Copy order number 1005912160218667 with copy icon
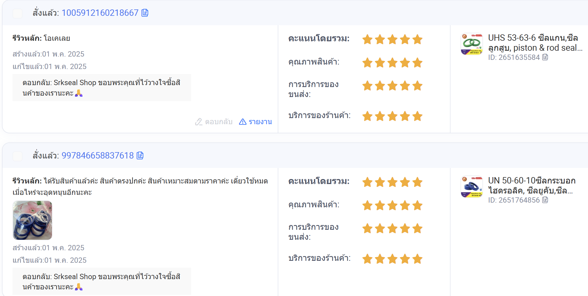Viewport: 588px width, 296px height. click(145, 13)
